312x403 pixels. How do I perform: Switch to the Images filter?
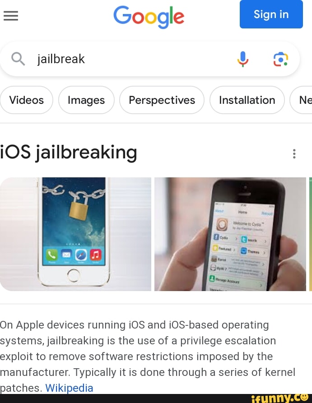pos(86,100)
